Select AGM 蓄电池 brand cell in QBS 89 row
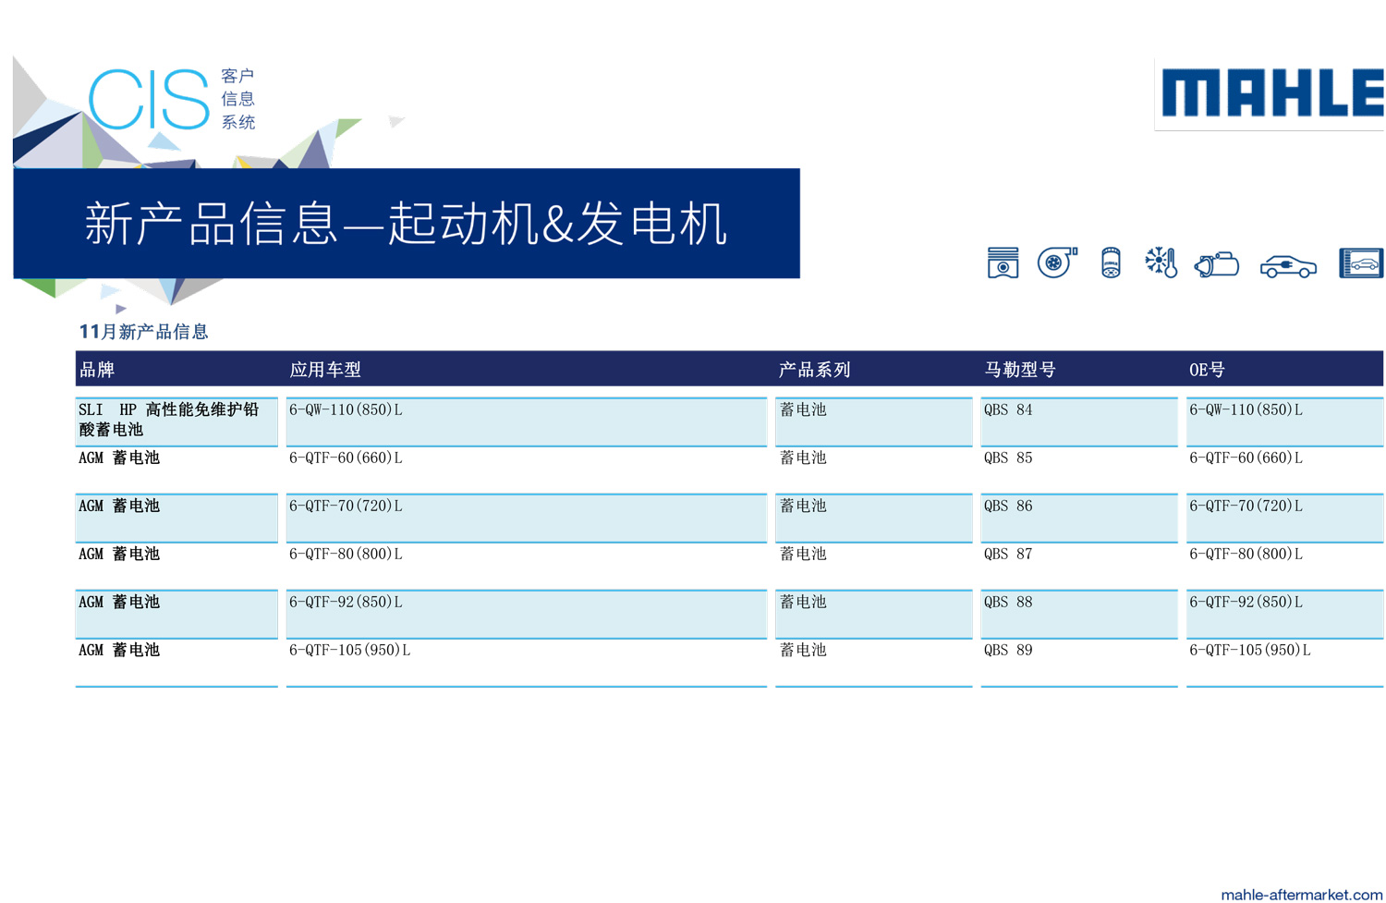The height and width of the screenshot is (903, 1386). pyautogui.click(x=176, y=662)
